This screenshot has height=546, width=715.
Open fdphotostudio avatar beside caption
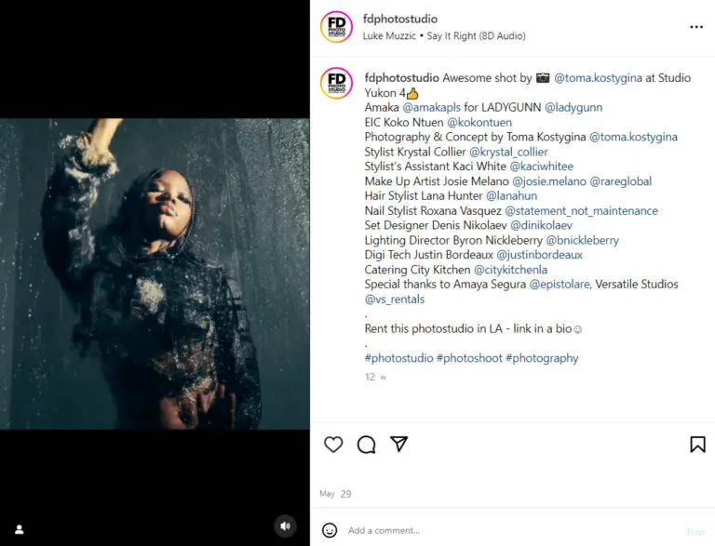[x=336, y=83]
